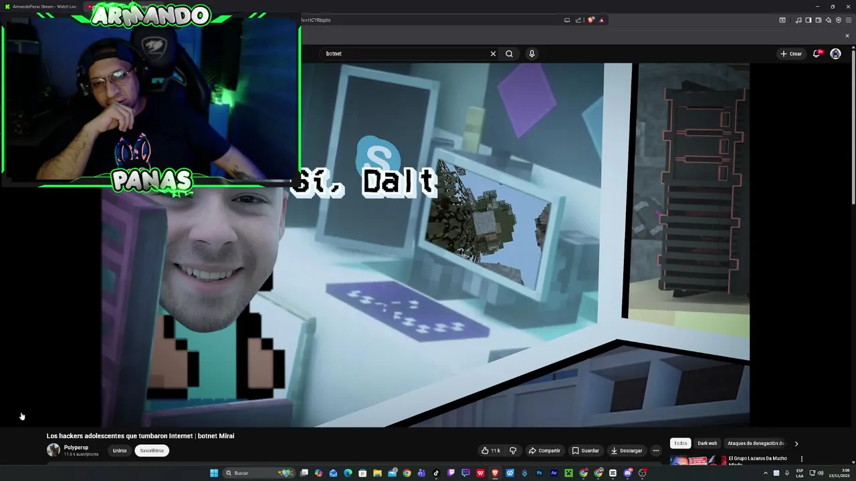Open more actions ellipsis under video
This screenshot has width=856, height=481.
656,450
